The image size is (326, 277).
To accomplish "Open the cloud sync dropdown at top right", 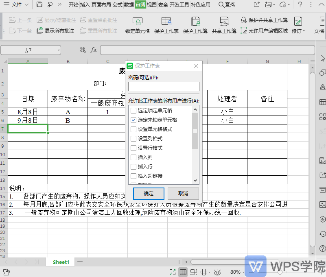I will click(289, 4).
